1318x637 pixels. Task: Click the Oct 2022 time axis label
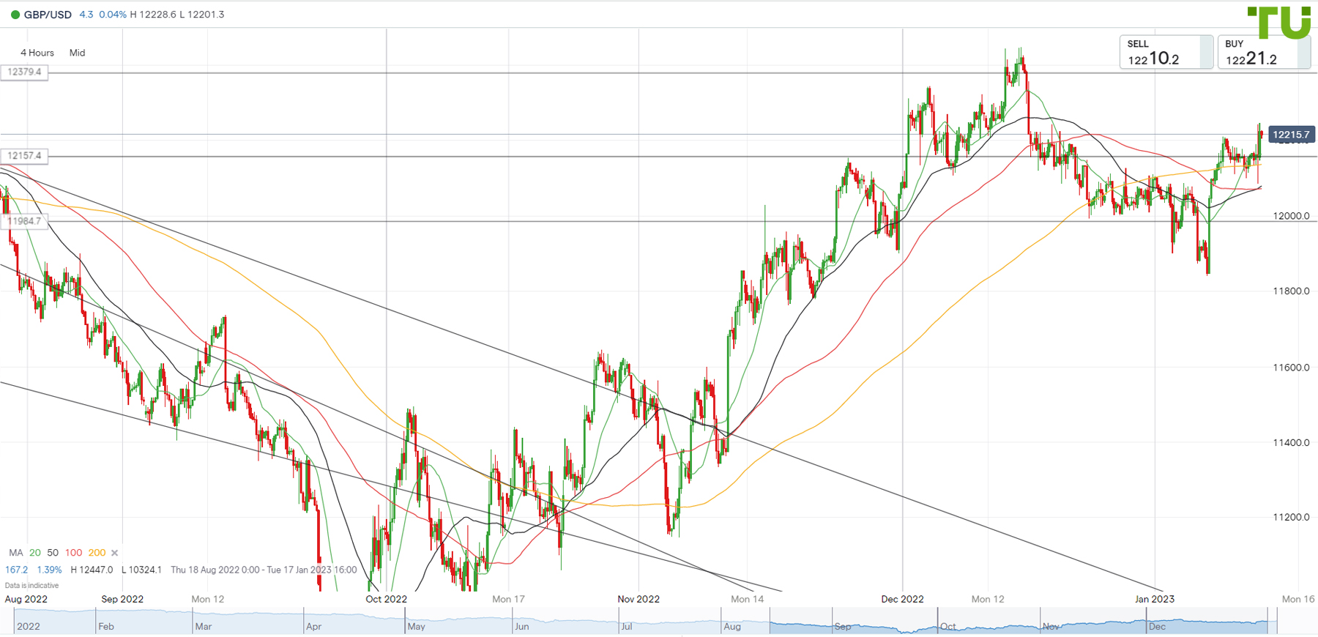point(386,599)
